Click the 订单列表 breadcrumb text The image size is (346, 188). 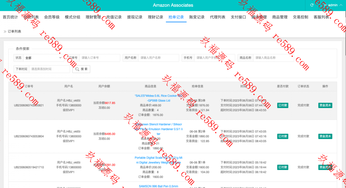(x=14, y=32)
